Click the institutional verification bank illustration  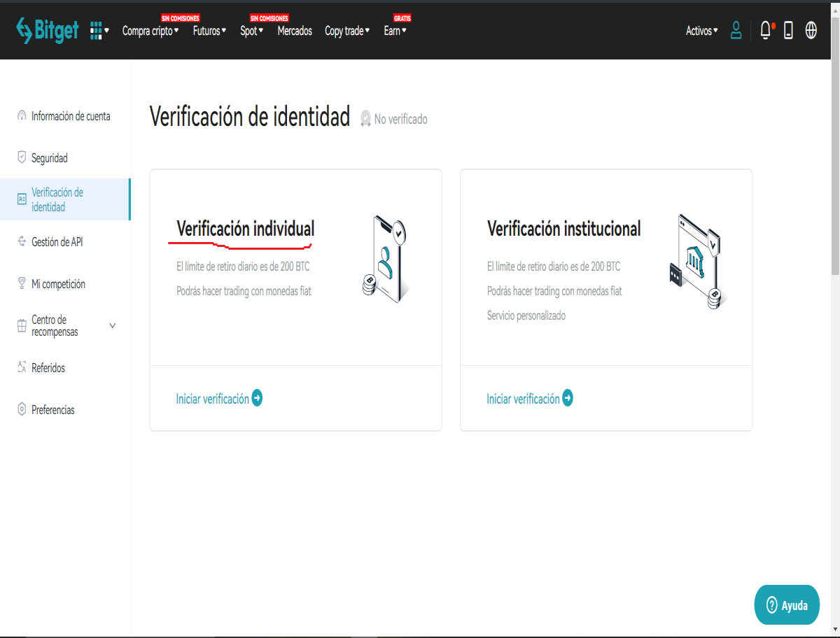[x=696, y=261]
